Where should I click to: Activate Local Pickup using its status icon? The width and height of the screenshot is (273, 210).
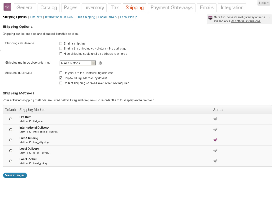[215, 161]
